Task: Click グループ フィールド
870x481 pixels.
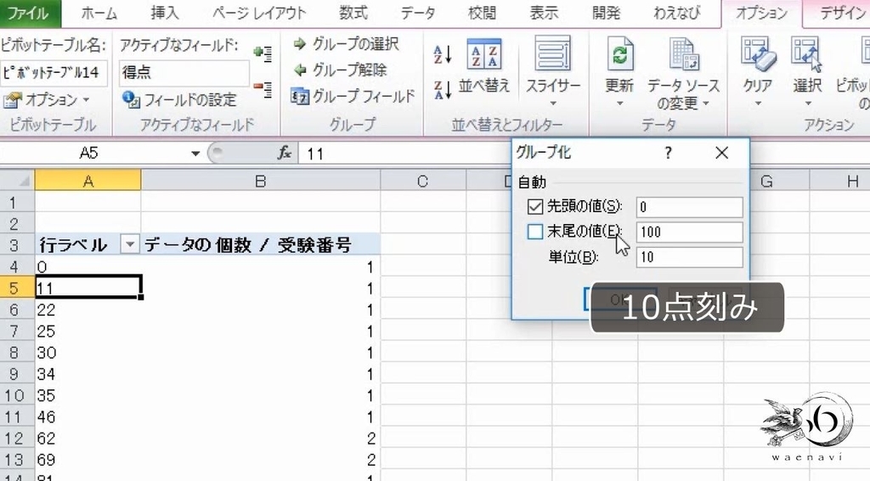Action: (353, 97)
